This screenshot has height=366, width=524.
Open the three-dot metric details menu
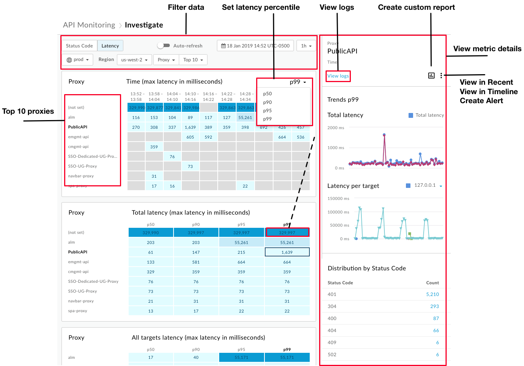[441, 75]
